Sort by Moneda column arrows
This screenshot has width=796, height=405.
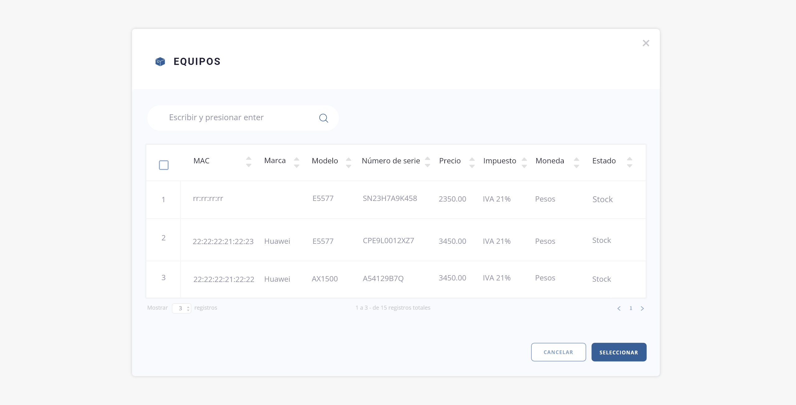pos(576,162)
